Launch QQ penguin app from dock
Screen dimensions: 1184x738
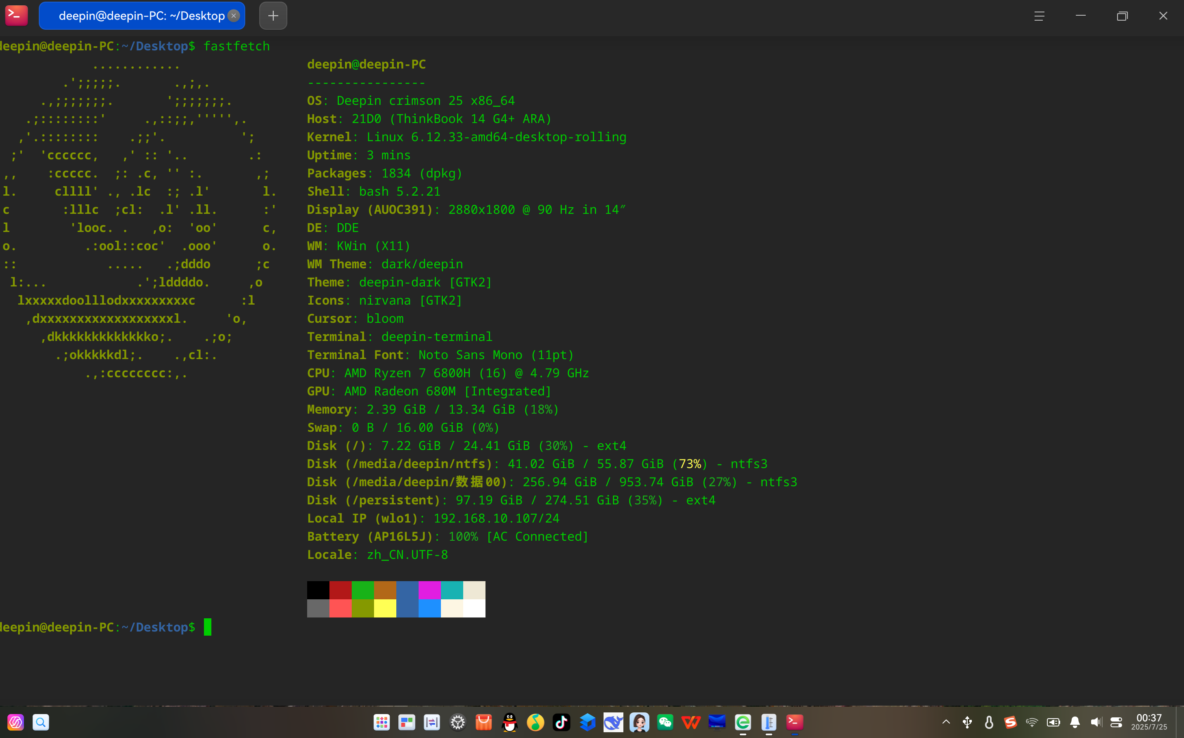pos(509,722)
